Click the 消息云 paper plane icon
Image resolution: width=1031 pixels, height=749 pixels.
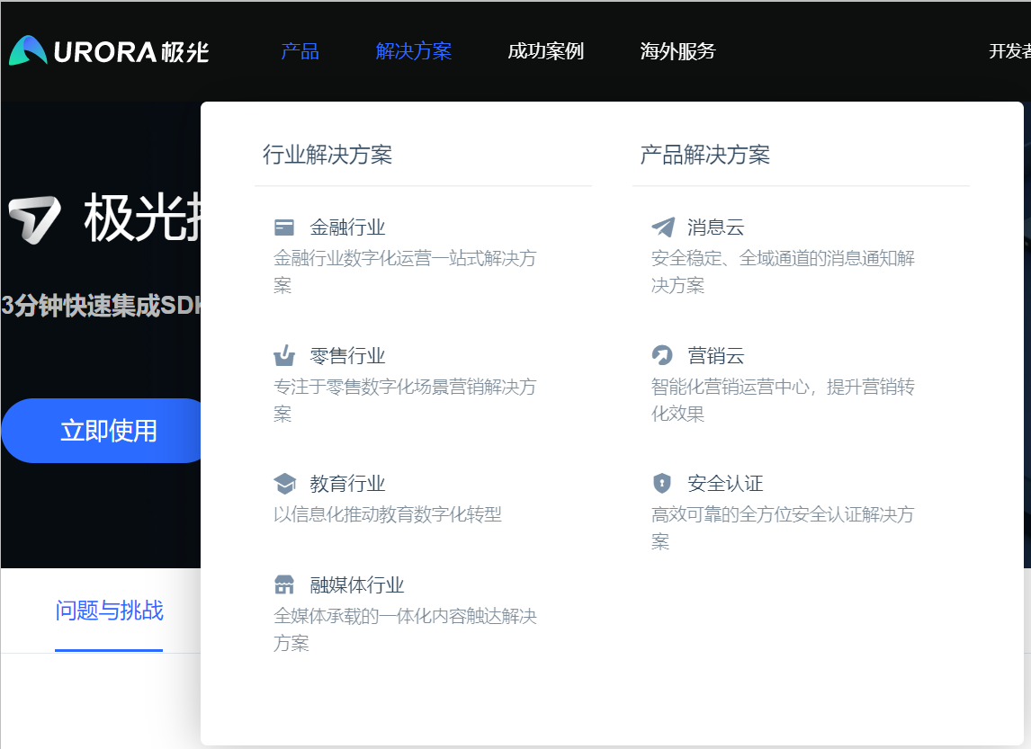(662, 227)
